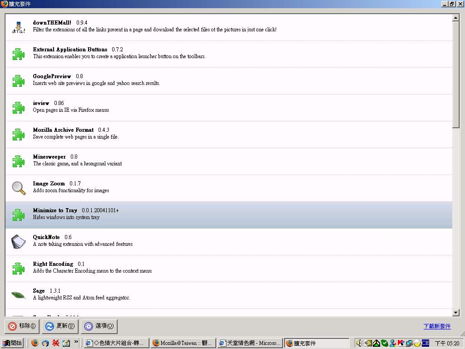The height and width of the screenshot is (349, 465).
Task: Click the 更新 (Update) button
Action: click(60, 326)
